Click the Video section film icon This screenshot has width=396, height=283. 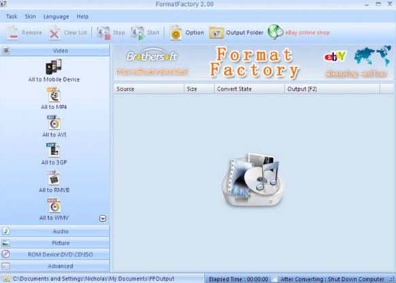[6, 50]
